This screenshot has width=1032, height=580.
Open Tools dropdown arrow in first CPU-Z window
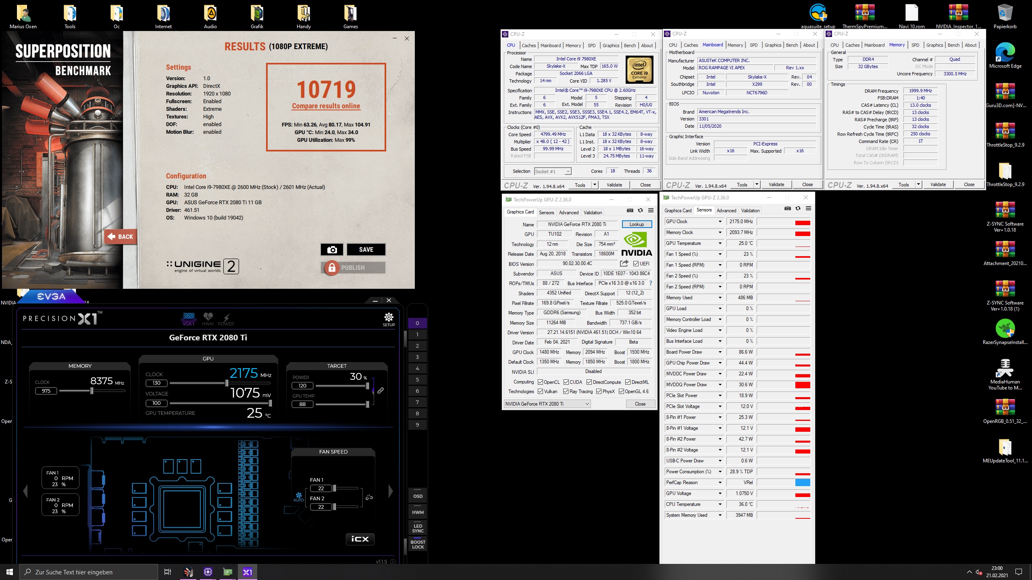pos(595,185)
